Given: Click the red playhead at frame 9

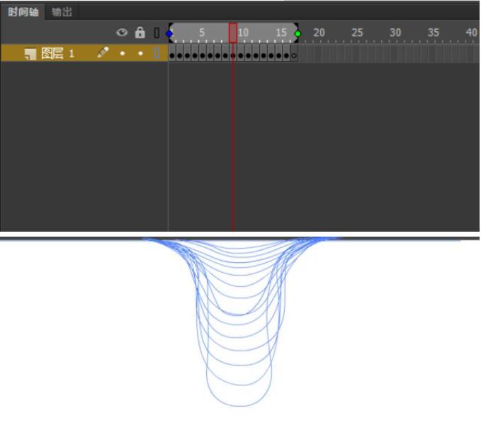Looking at the screenshot, I should click(233, 33).
